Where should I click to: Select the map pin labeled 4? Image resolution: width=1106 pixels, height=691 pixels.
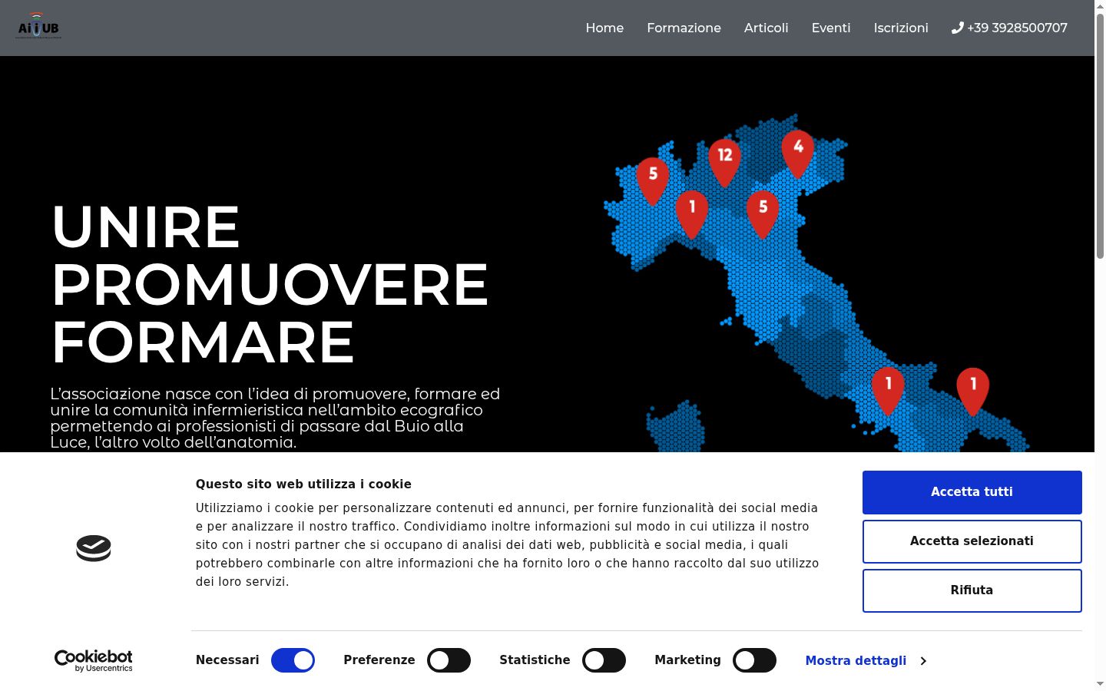(x=798, y=154)
